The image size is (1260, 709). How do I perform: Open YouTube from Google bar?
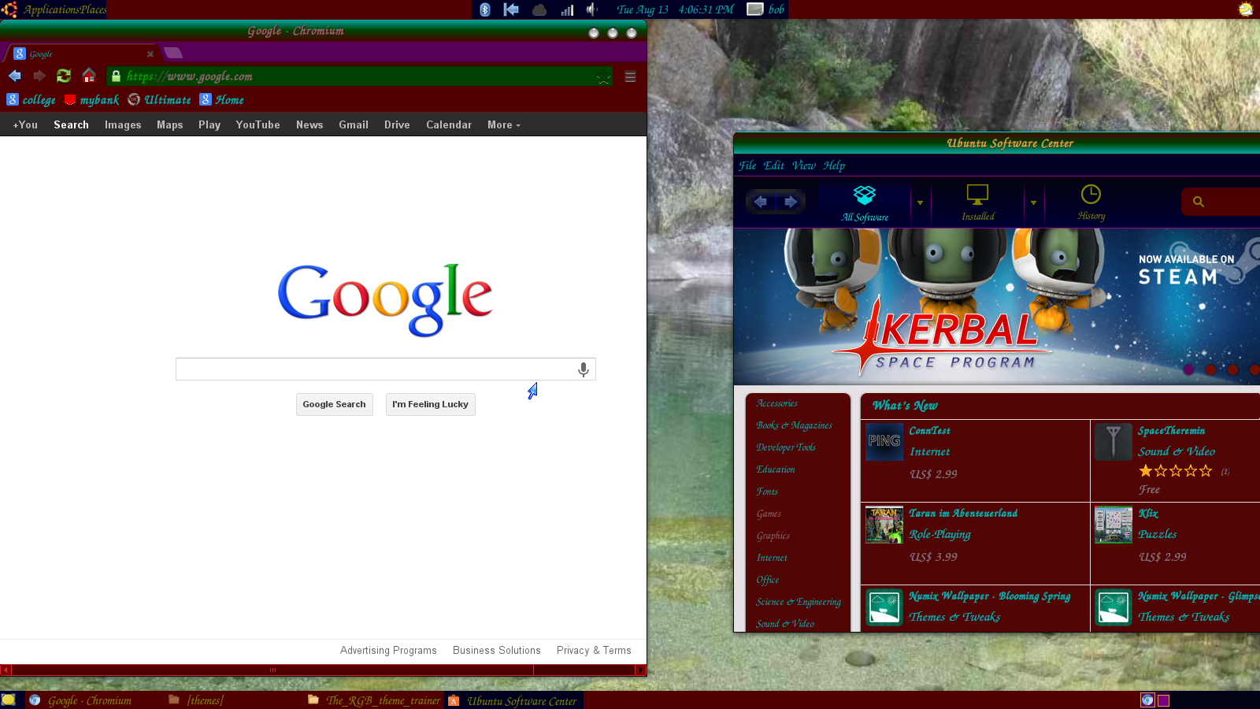pos(258,124)
